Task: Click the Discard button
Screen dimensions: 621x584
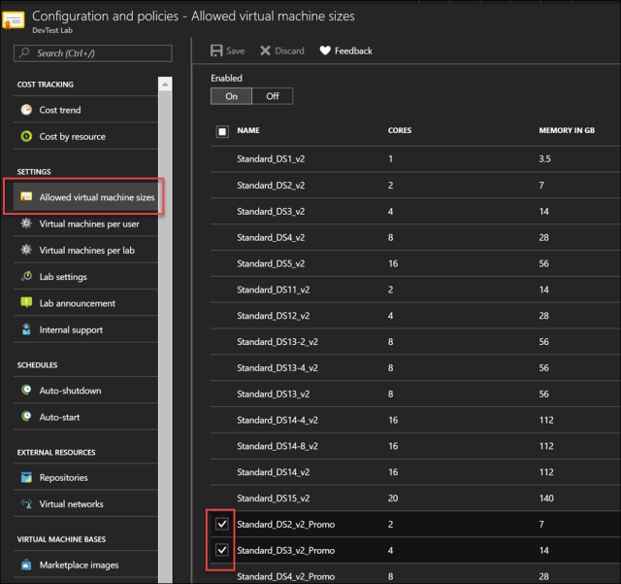Action: (281, 51)
